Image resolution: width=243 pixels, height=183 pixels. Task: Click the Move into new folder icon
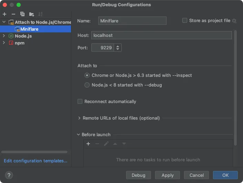31,14
